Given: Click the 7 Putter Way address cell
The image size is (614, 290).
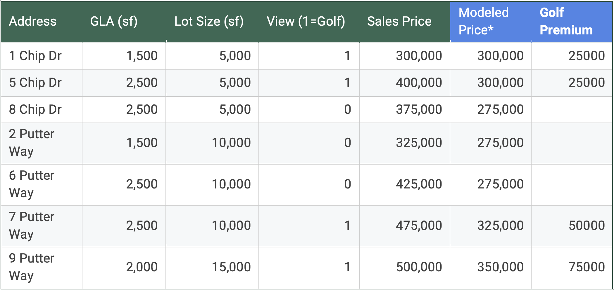Looking at the screenshot, I should (x=32, y=226).
